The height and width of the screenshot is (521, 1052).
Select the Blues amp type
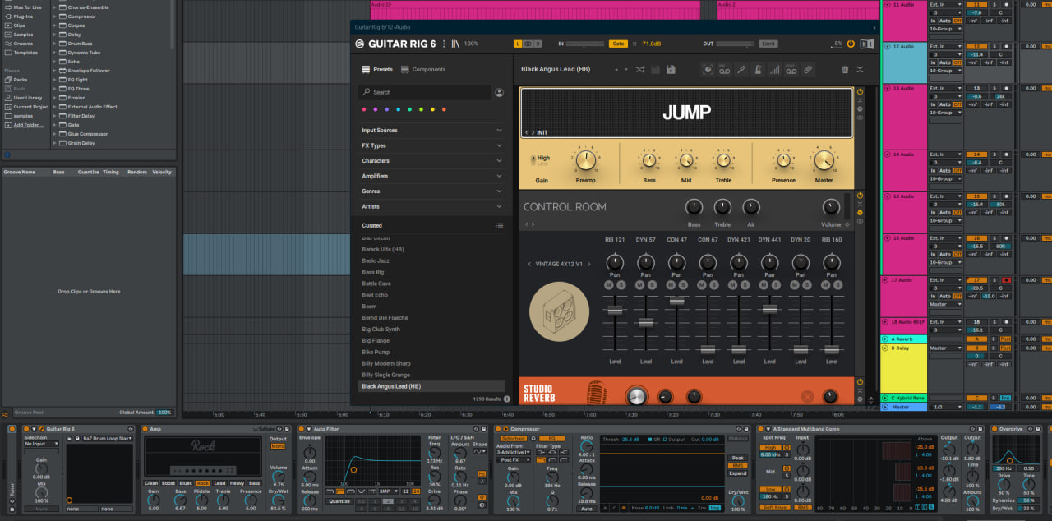[186, 483]
